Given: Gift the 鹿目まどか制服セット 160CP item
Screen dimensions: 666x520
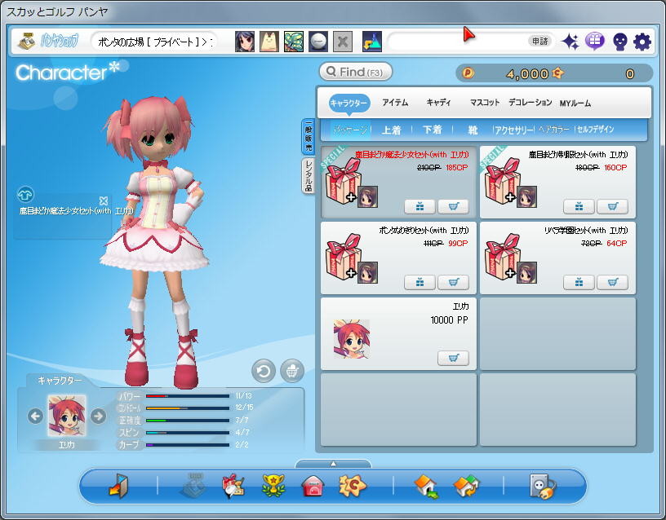Looking at the screenshot, I should [x=579, y=206].
